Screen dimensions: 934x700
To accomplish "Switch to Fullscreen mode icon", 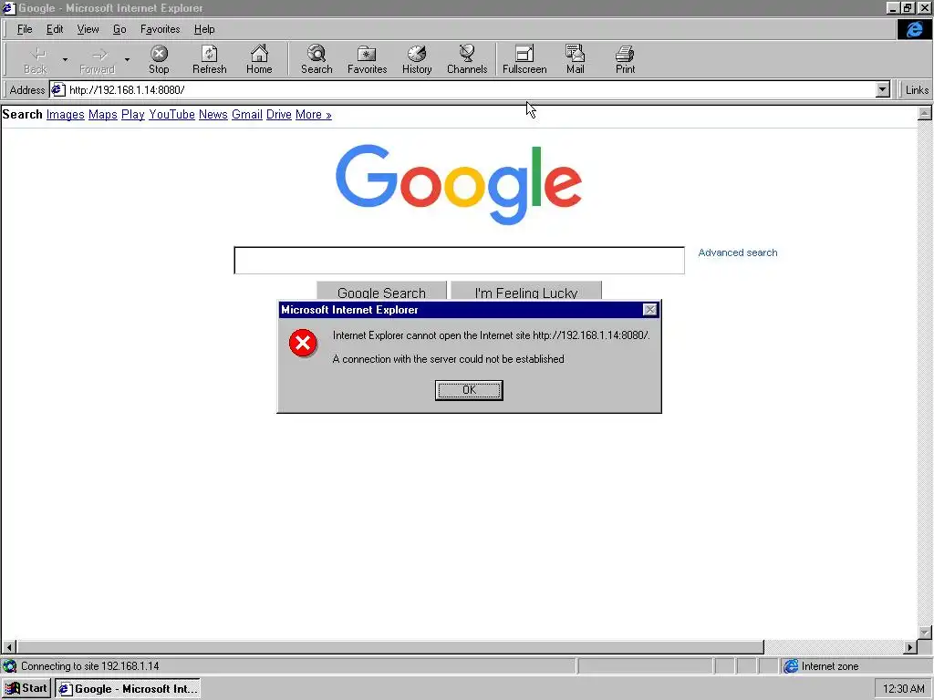I will 524,59.
